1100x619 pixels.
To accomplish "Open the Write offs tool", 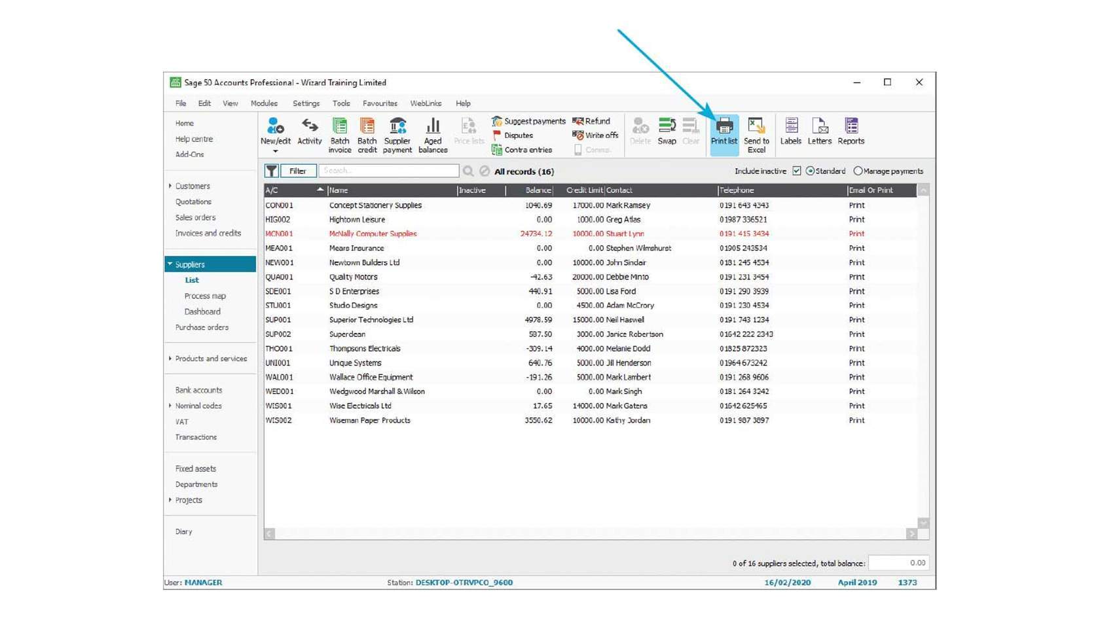I will coord(595,135).
